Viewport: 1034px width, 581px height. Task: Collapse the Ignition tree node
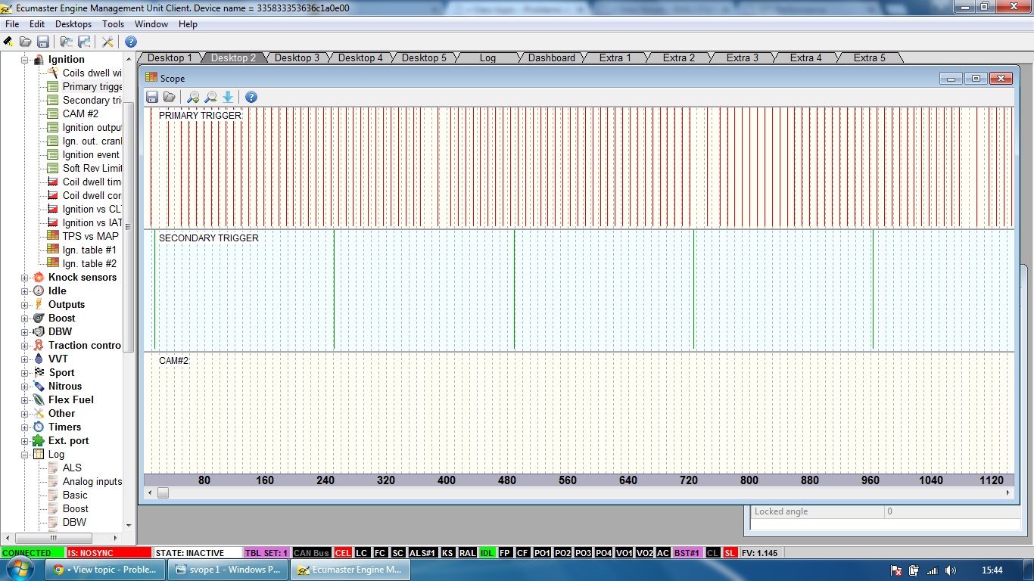pos(25,60)
